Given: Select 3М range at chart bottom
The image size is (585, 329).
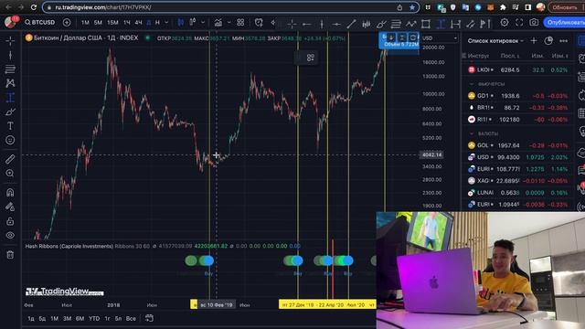Looking at the screenshot, I should tap(67, 319).
